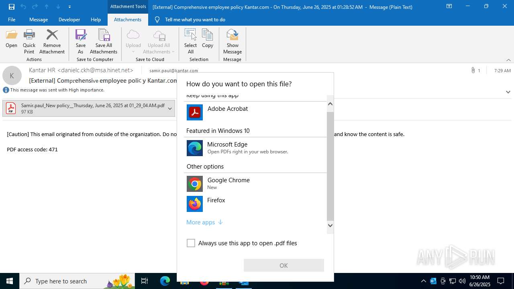The height and width of the screenshot is (289, 514).
Task: Switch to the Developer ribbon tab
Action: click(x=69, y=19)
